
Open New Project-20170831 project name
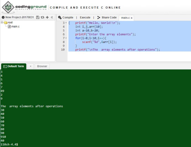[x=19, y=17]
